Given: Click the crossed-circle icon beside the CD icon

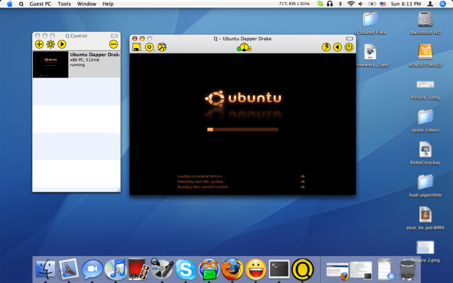Looking at the screenshot, I should pyautogui.click(x=162, y=47).
